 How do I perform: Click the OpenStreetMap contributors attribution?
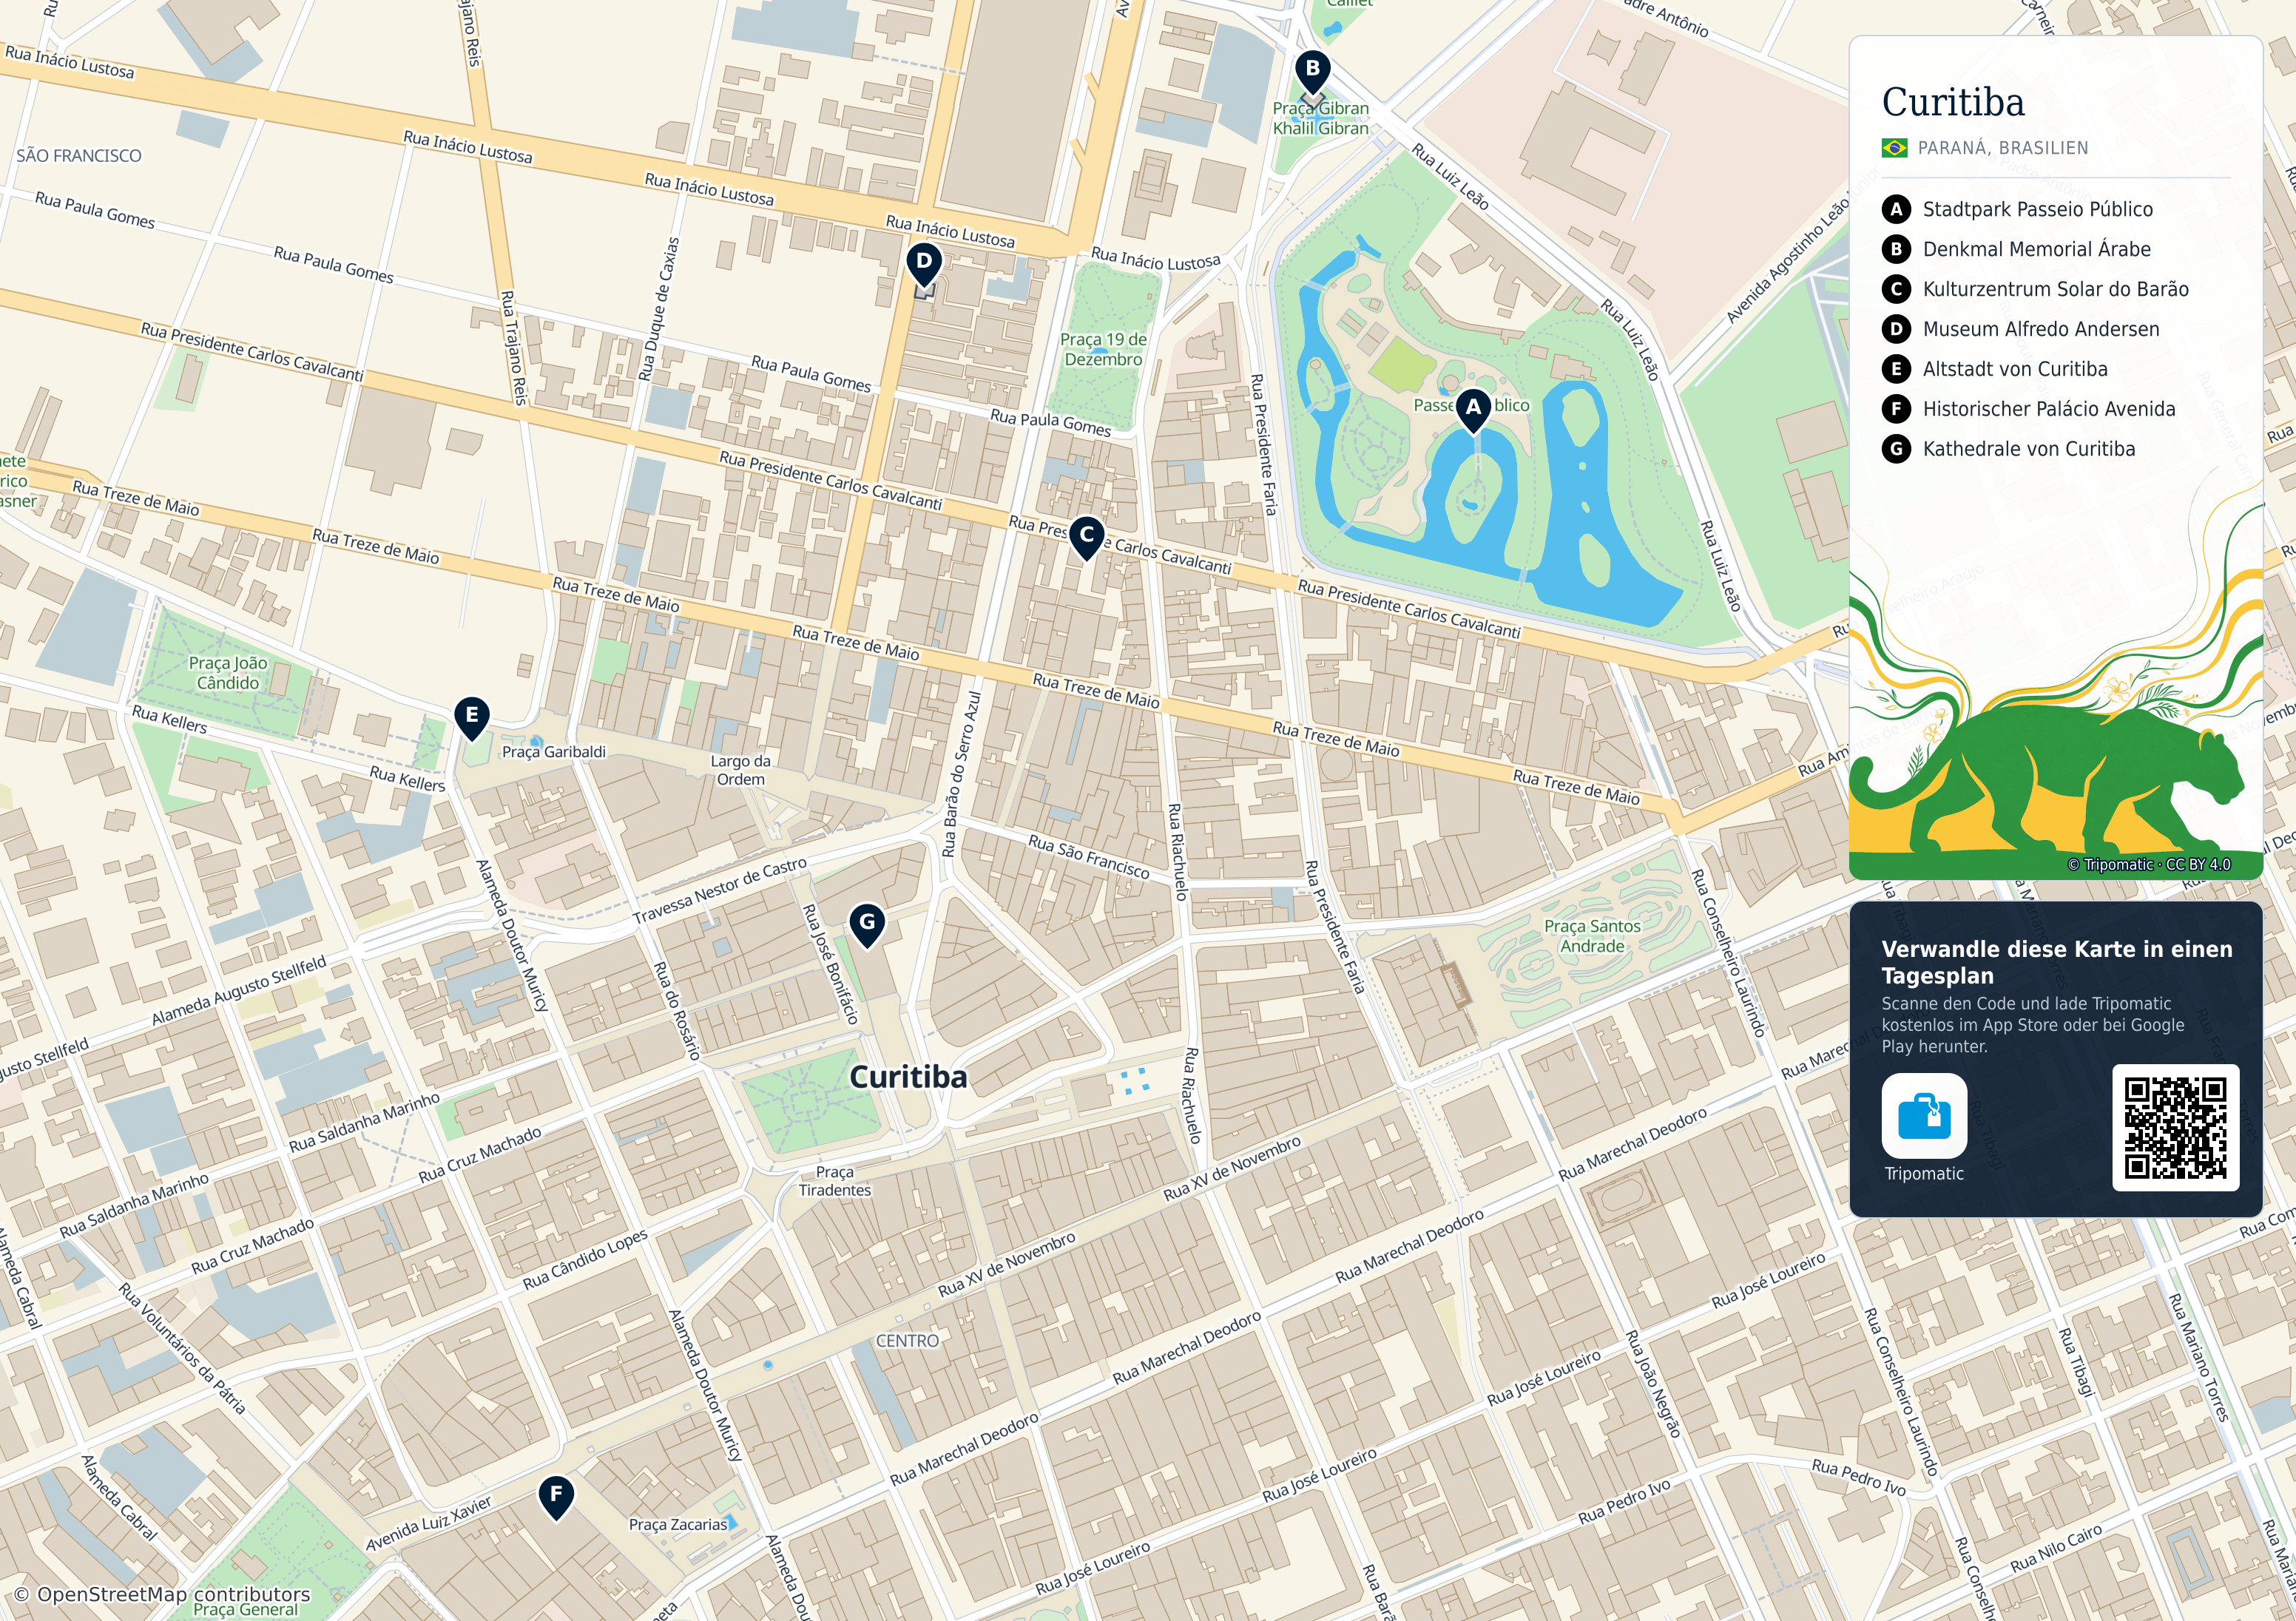coord(162,1595)
